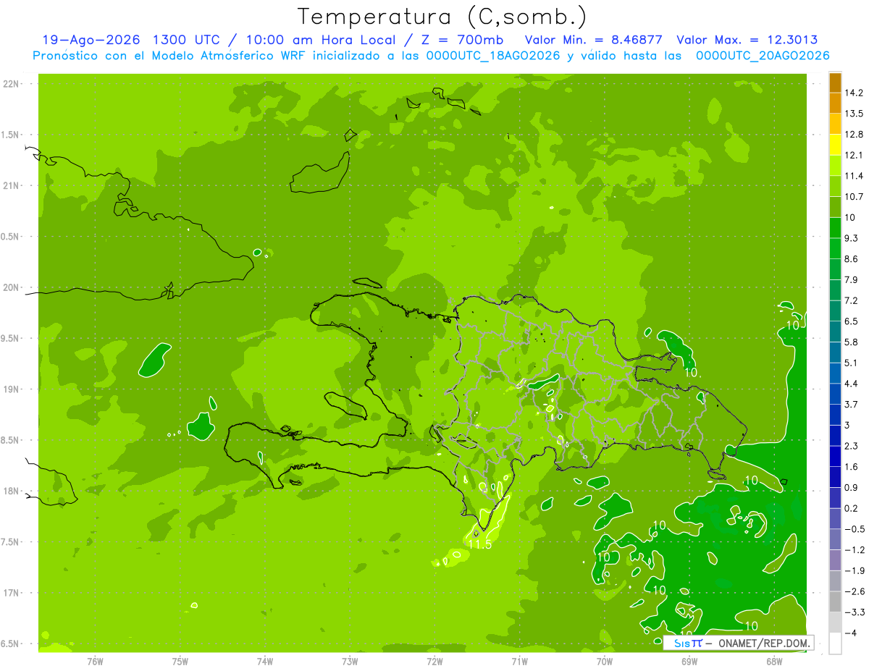Pick the purple swatch between -1.2 and -1.9

click(x=835, y=560)
